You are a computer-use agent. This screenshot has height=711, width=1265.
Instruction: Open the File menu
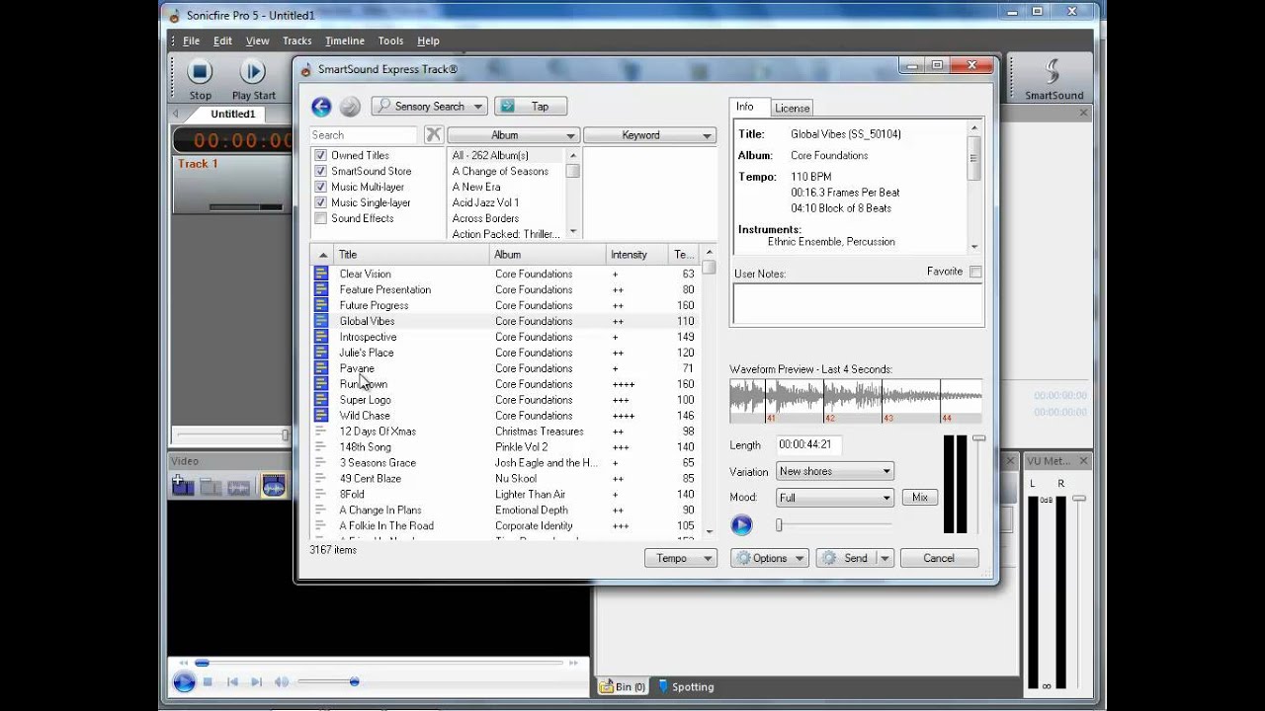[192, 40]
